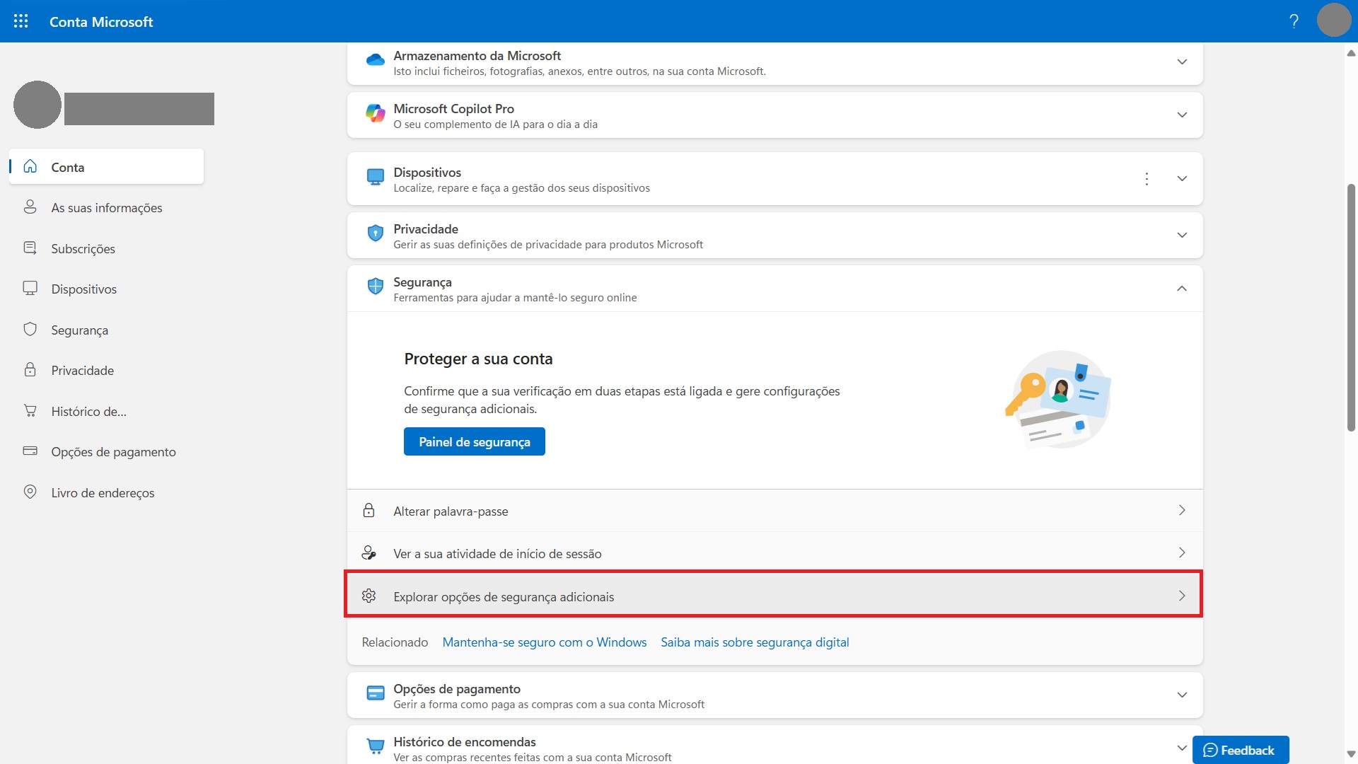
Task: Open Histórico de... in the sidebar
Action: (106, 411)
